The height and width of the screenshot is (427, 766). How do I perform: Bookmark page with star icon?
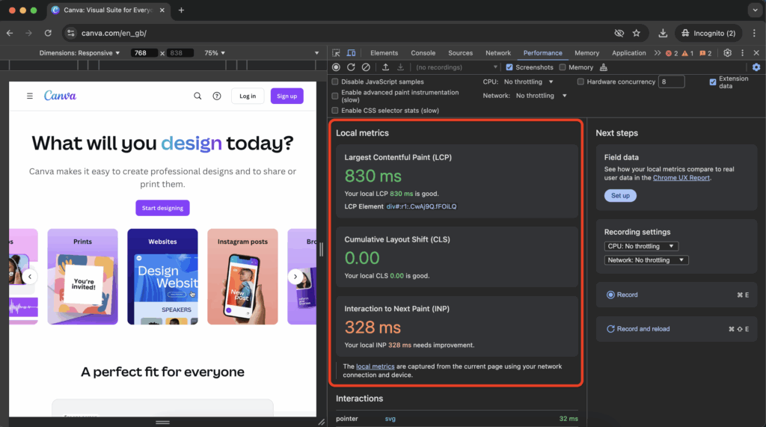coord(636,33)
